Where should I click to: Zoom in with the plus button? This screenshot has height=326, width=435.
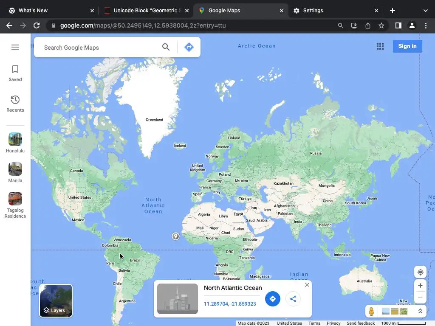420,286
